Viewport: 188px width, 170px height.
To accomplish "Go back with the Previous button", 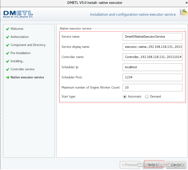I will (130, 165).
